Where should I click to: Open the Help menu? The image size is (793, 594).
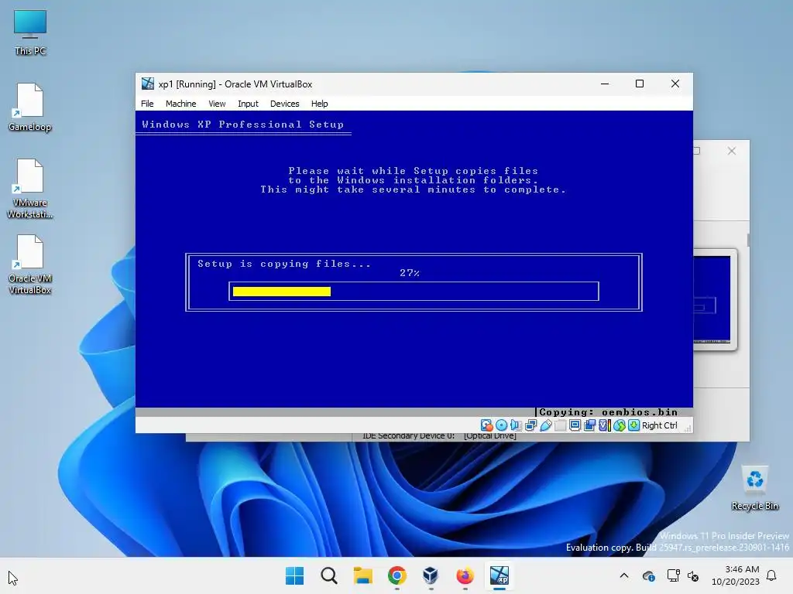pyautogui.click(x=319, y=104)
